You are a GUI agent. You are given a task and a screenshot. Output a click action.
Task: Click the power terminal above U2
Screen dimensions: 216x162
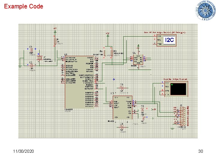[138, 46]
